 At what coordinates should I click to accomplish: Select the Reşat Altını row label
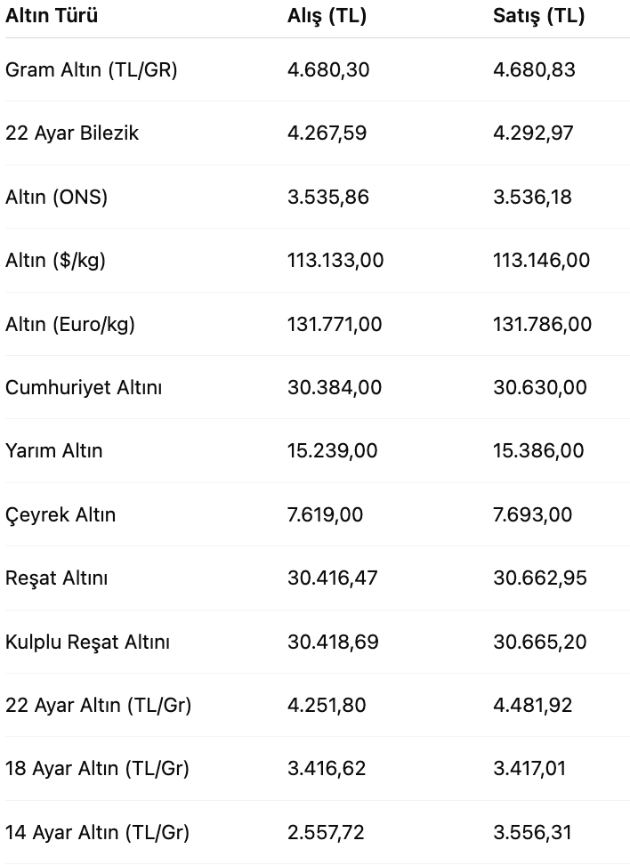click(56, 578)
